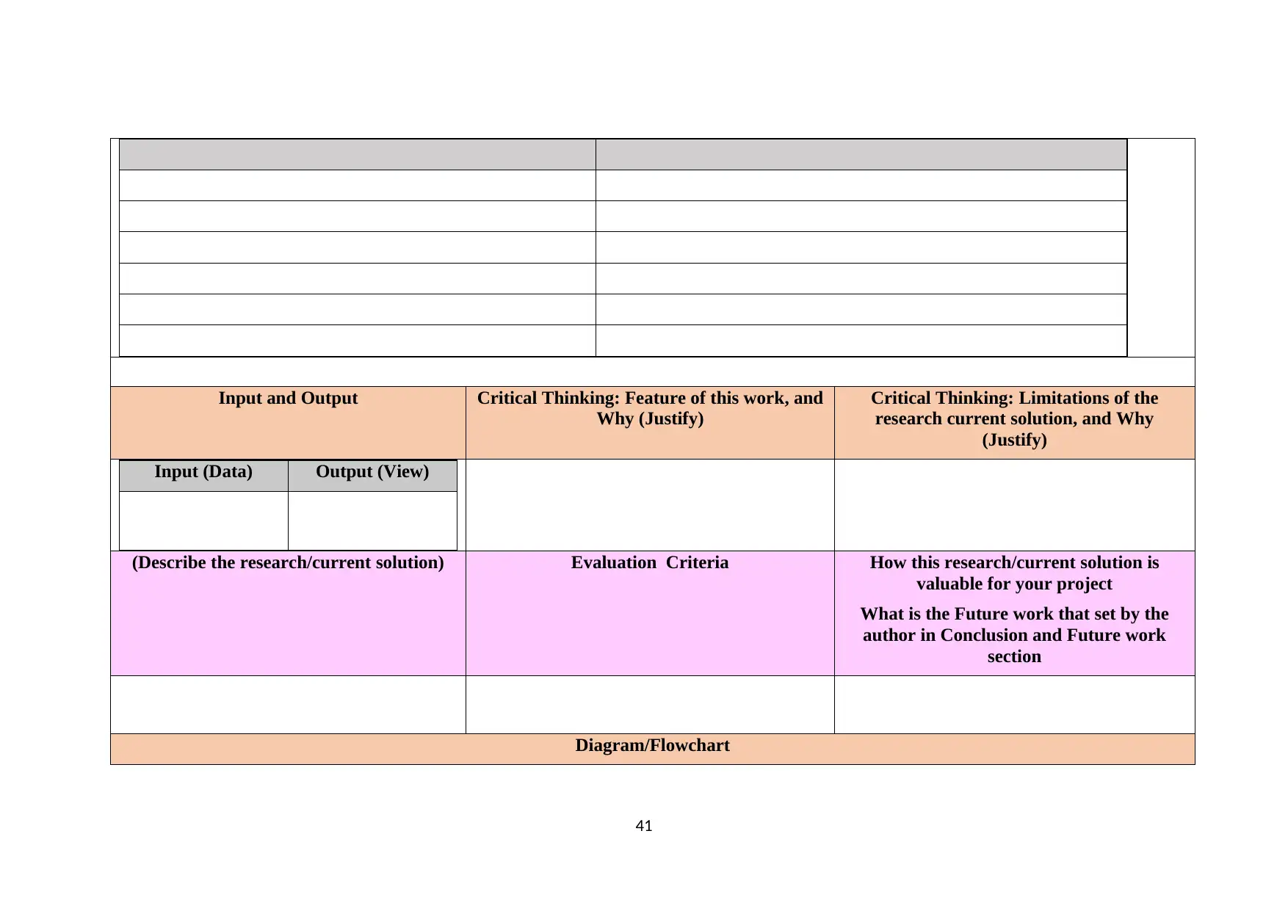Image resolution: width=1288 pixels, height=911 pixels.
Task: Click empty cell under Output (View)
Action: 372,520
